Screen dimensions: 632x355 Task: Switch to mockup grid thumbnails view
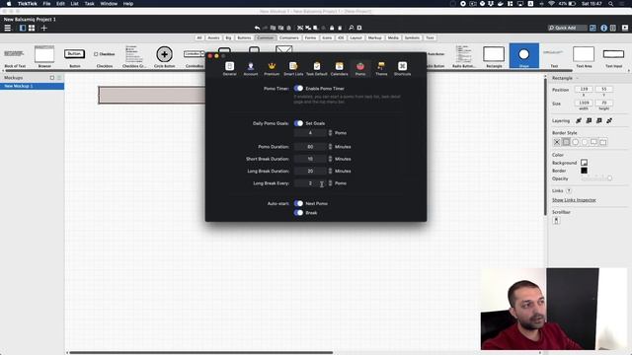[32, 28]
